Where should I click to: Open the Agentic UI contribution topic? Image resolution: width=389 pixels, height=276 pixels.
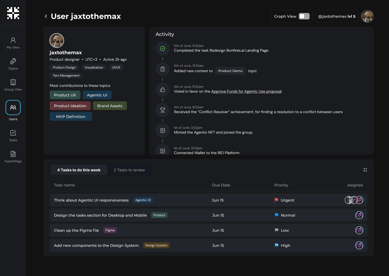click(x=97, y=95)
